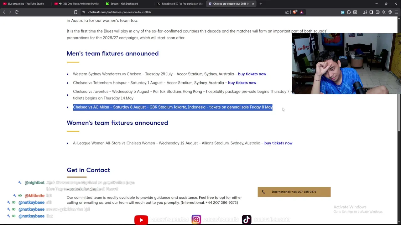Open the blue extension icon in the toolbar
401x225 pixels.
point(343,12)
